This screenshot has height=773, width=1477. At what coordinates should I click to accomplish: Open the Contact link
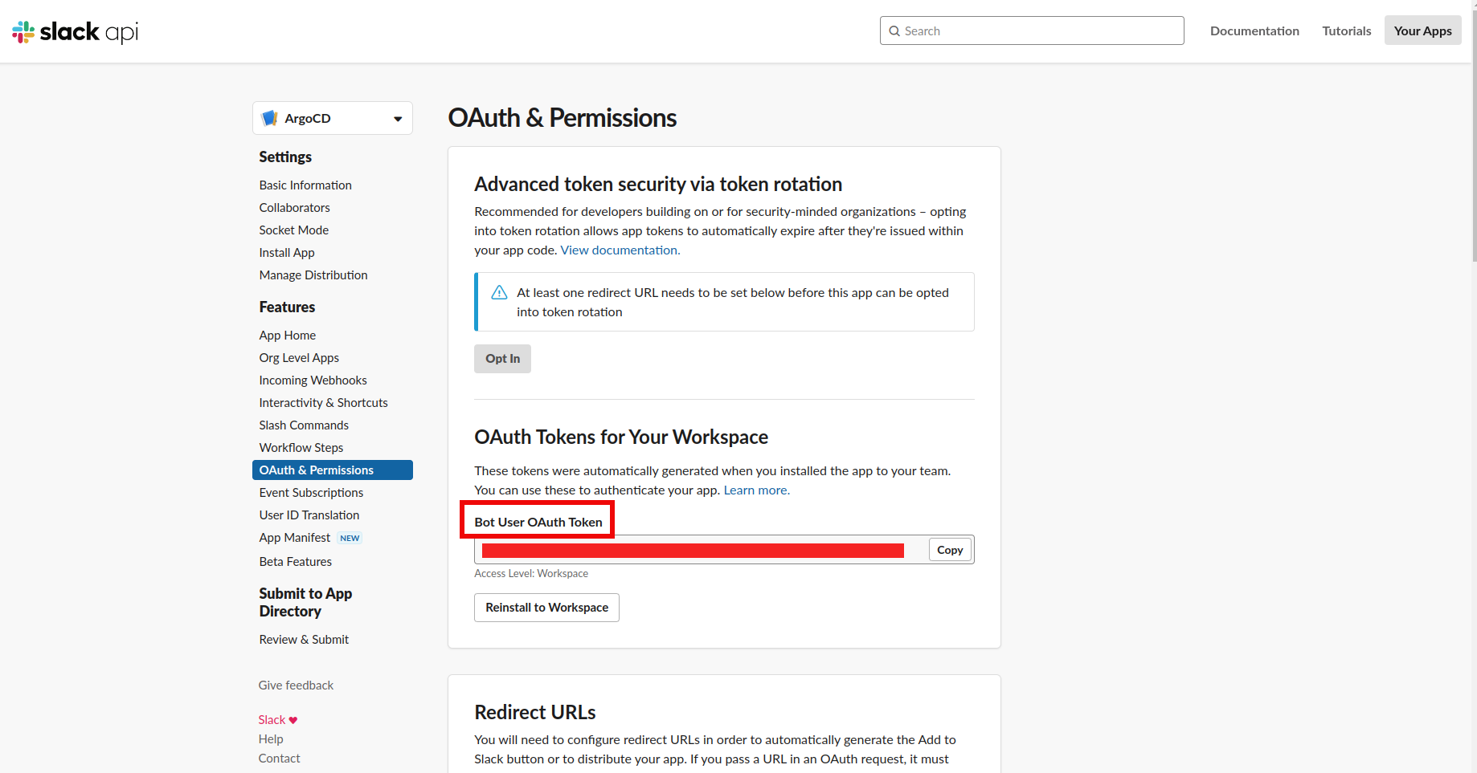pos(279,758)
